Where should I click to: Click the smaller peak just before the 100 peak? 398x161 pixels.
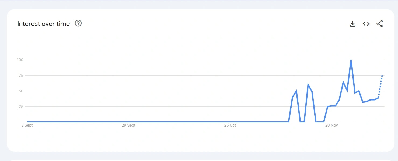[x=343, y=82]
